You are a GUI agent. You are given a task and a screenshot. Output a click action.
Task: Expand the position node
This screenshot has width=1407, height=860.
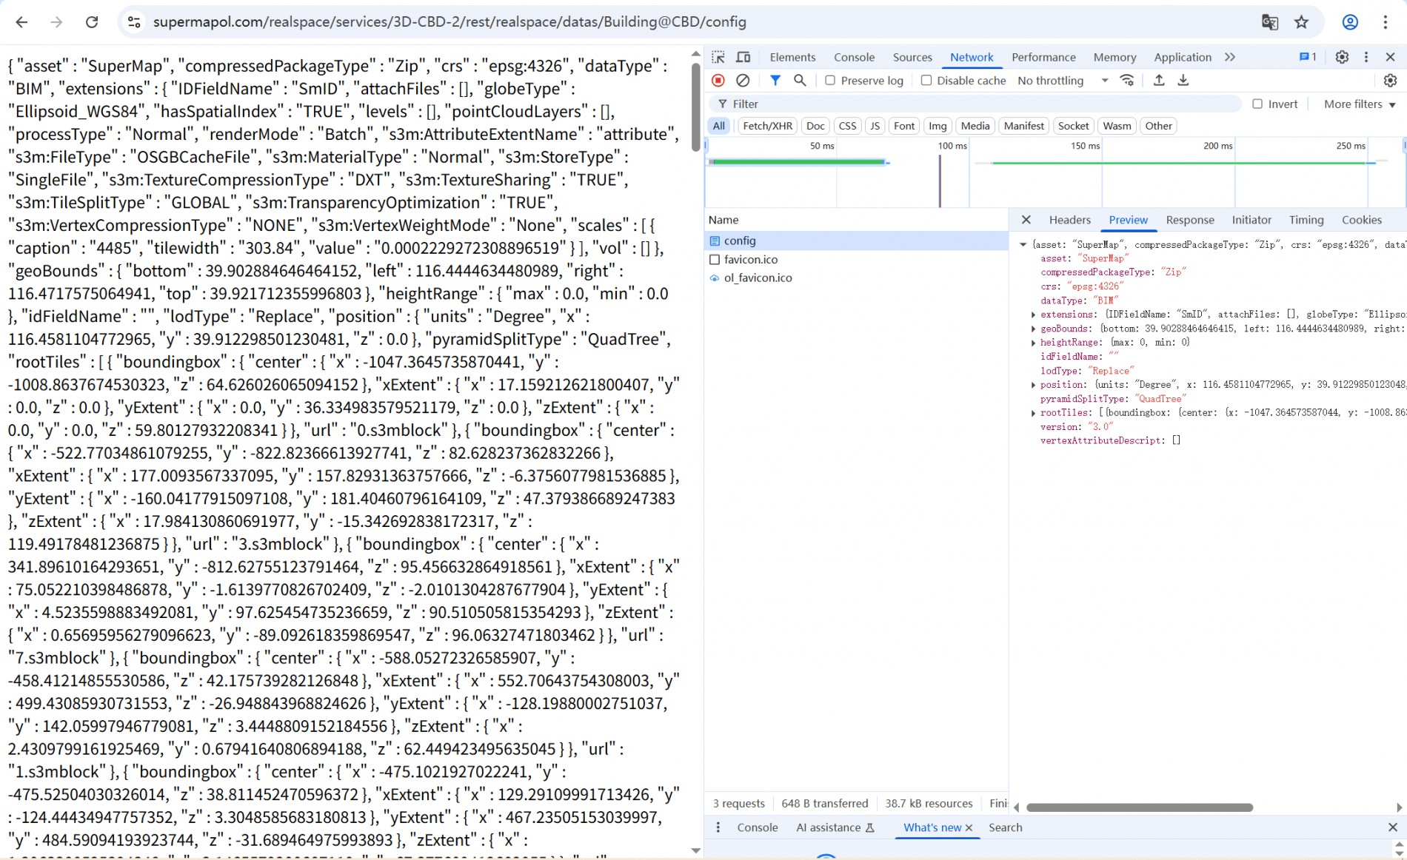coord(1033,385)
